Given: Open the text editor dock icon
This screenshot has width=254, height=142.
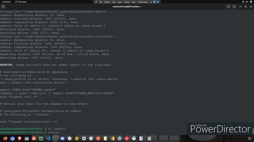Looking at the screenshot, I should tap(141, 138).
